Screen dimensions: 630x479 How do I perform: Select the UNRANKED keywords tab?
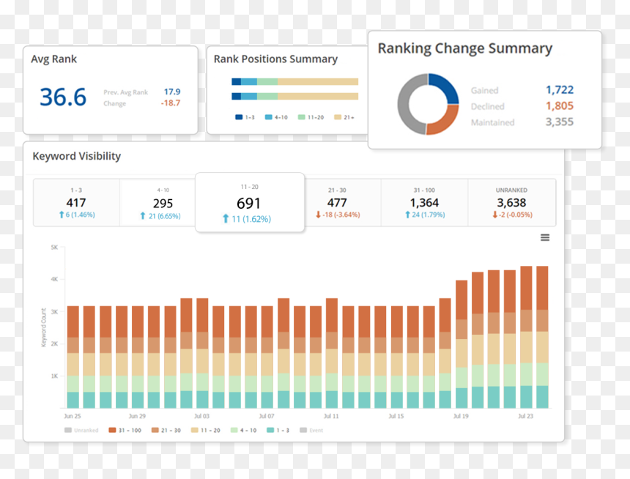[x=512, y=203]
